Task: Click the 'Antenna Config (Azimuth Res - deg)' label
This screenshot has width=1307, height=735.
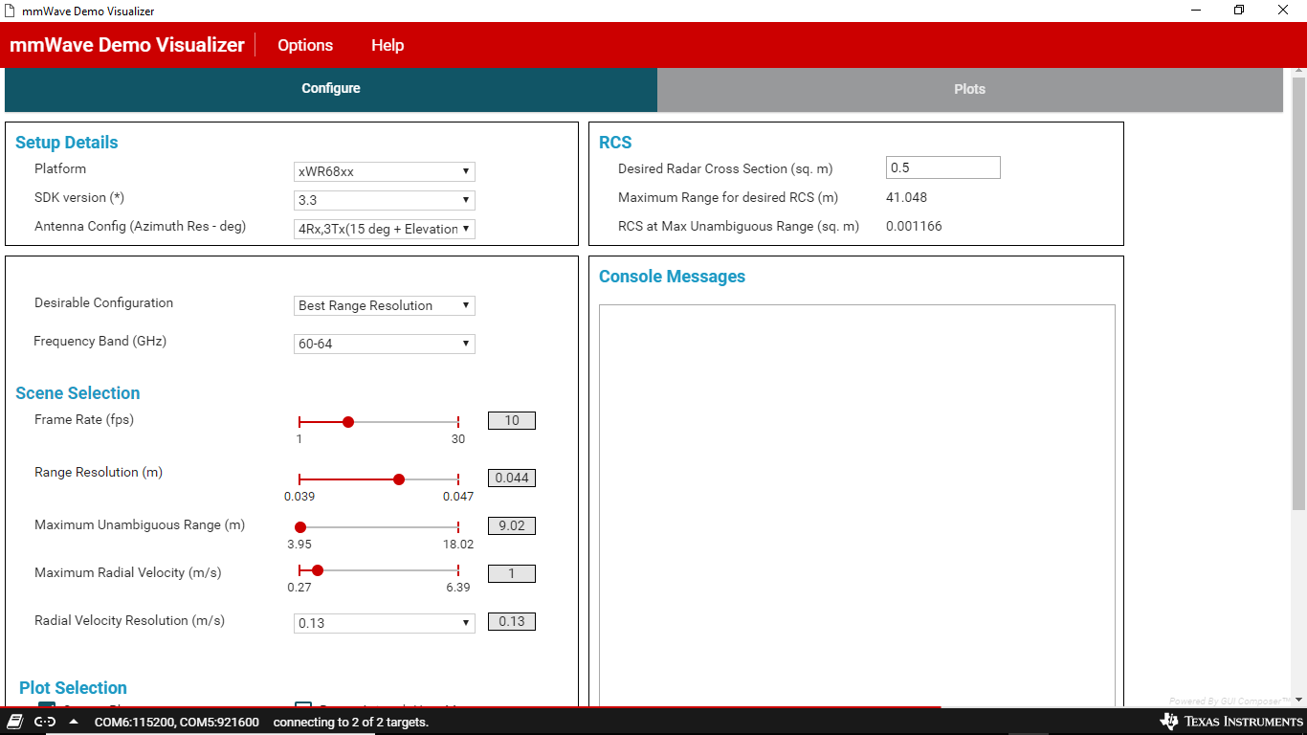Action: 141,226
